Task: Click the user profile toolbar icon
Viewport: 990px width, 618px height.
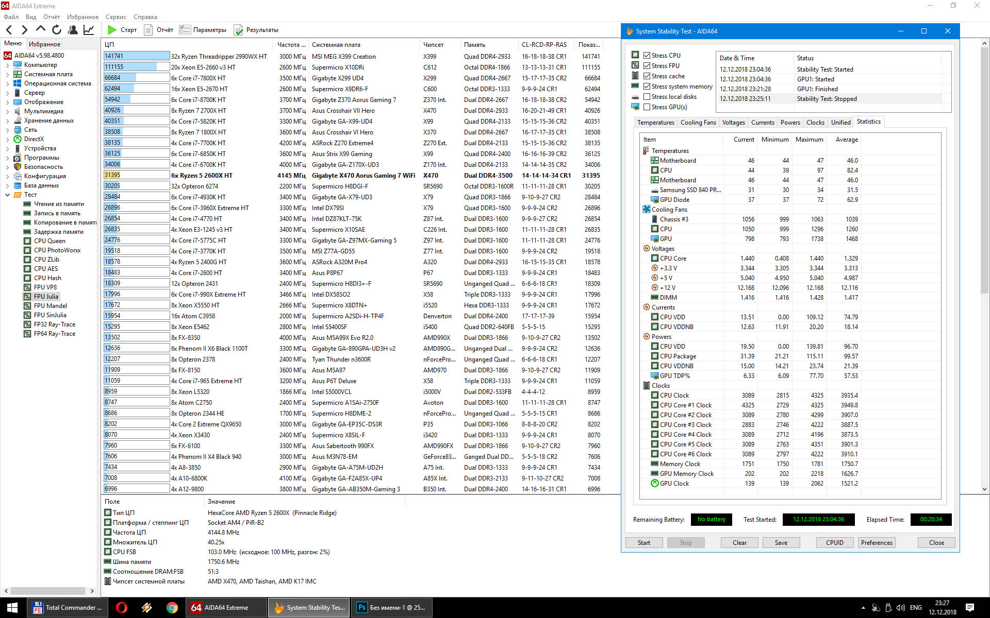Action: (x=73, y=30)
